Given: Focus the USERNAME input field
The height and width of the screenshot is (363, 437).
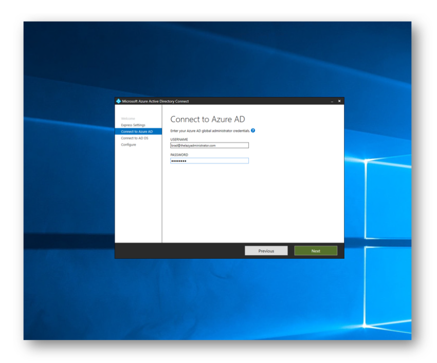Looking at the screenshot, I should (x=209, y=145).
